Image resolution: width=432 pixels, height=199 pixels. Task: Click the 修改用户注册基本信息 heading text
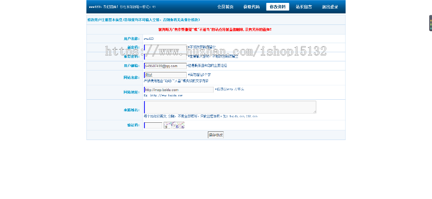pyautogui.click(x=144, y=20)
